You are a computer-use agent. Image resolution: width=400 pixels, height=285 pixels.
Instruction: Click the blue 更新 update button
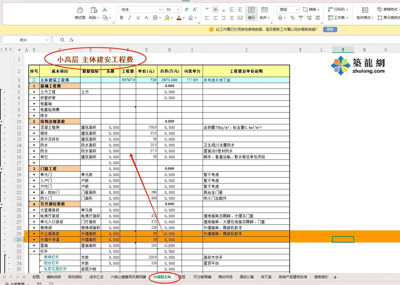pos(330,30)
